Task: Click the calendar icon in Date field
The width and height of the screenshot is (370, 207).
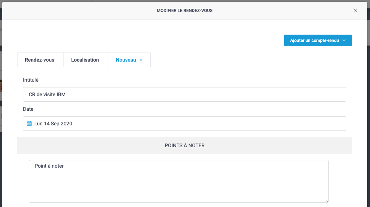Action: (x=30, y=124)
